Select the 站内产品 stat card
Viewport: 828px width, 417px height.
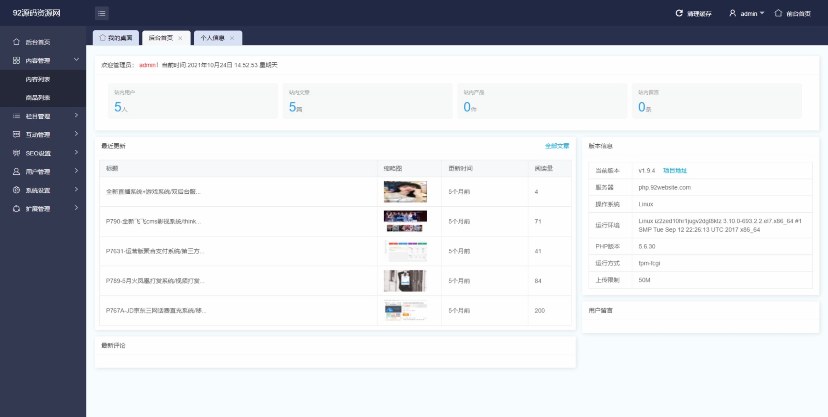tap(542, 101)
